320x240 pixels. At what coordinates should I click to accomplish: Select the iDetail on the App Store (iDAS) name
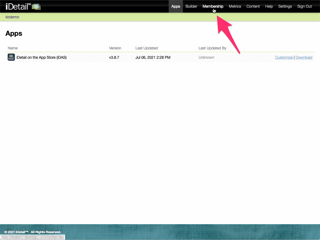(41, 57)
